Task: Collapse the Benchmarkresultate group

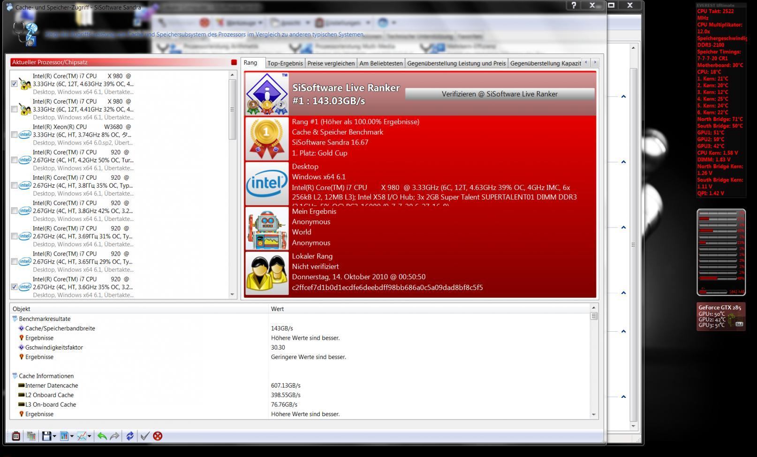Action: (15, 319)
